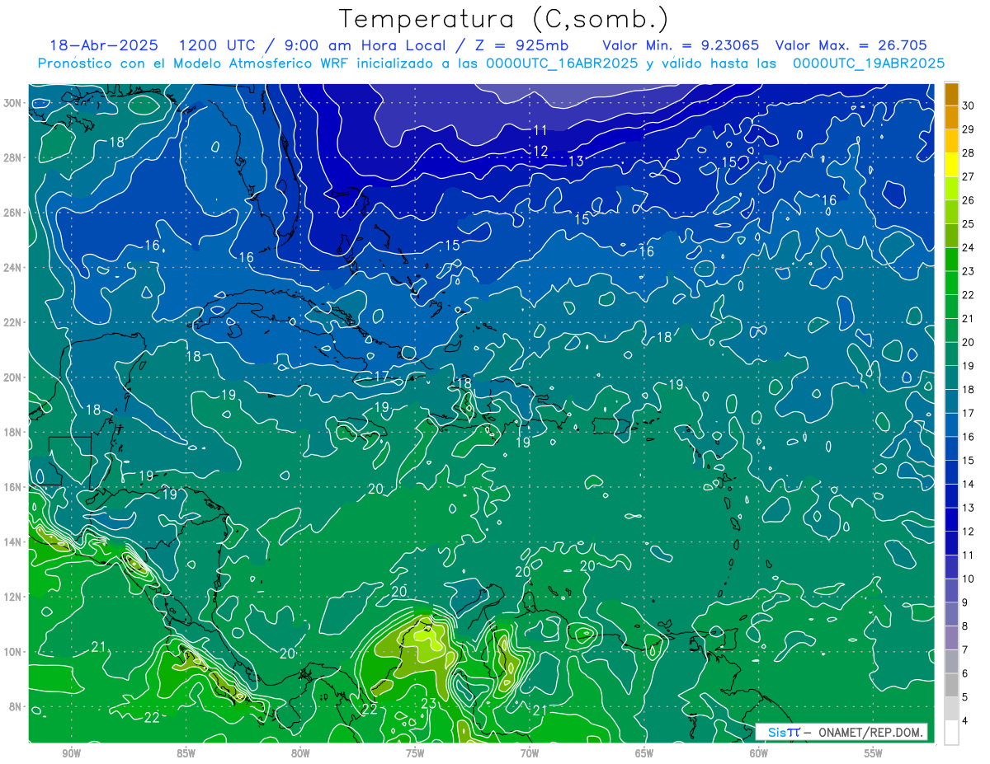Click the green color scale swatch between 22 and 23
This screenshot has width=990, height=764.
click(952, 283)
